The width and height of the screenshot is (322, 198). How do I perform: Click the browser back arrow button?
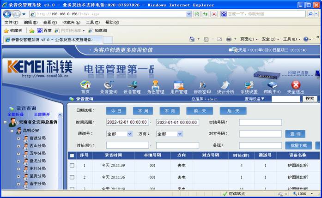(7, 14)
